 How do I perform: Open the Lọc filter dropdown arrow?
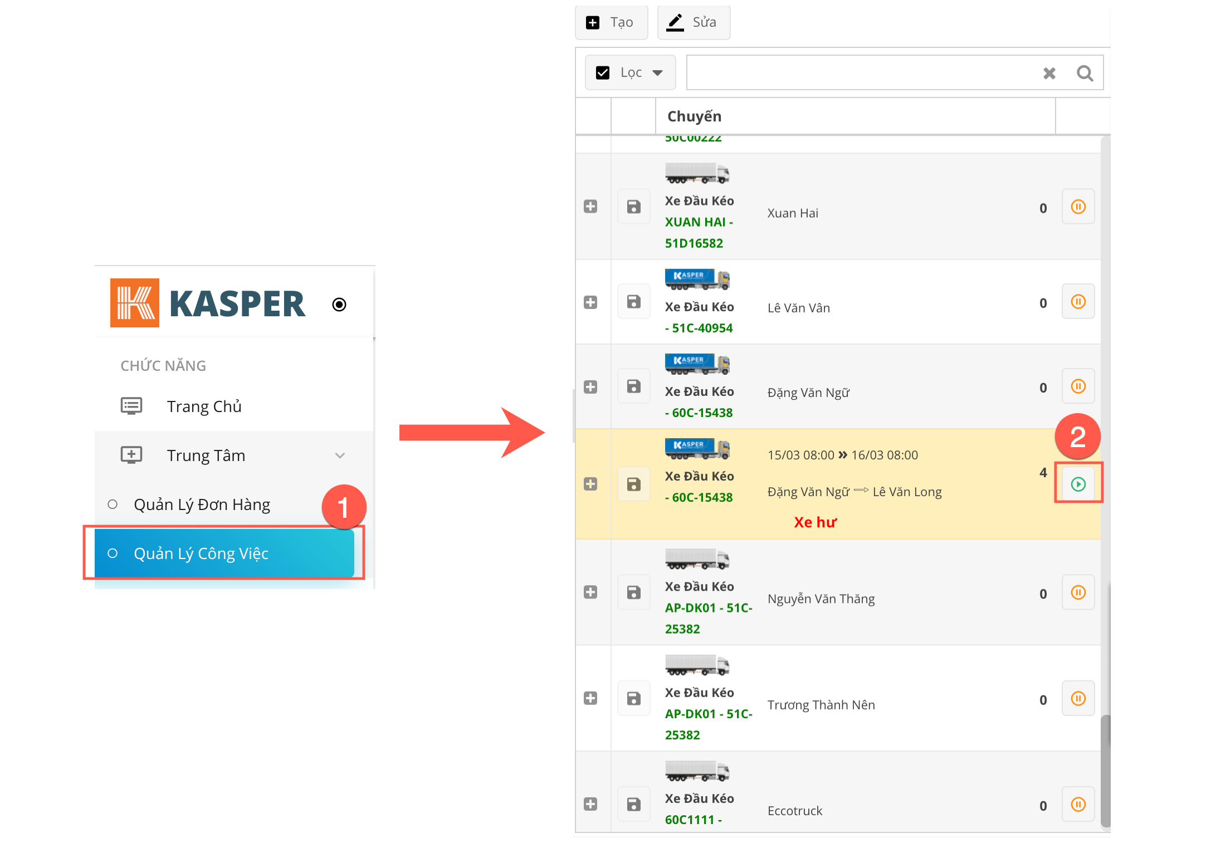[x=657, y=73]
